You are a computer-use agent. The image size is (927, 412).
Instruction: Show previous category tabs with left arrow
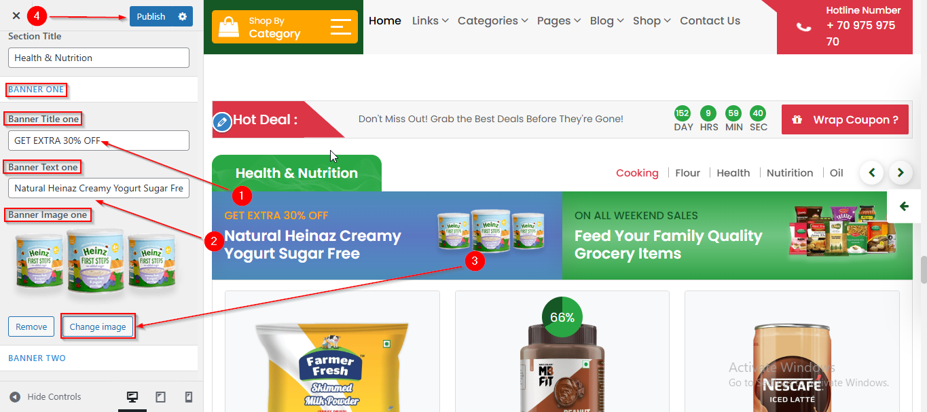(x=872, y=172)
